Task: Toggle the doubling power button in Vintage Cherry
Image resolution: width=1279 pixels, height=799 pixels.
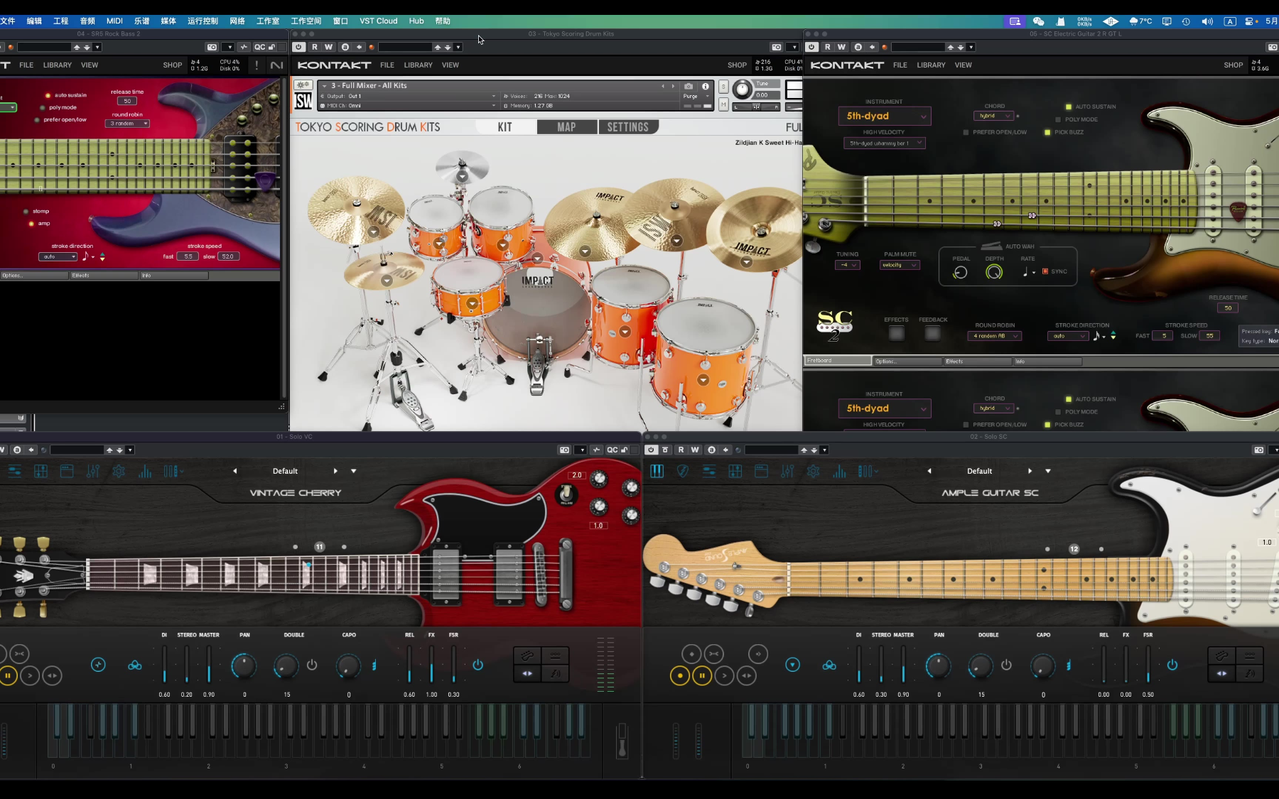Action: (312, 665)
